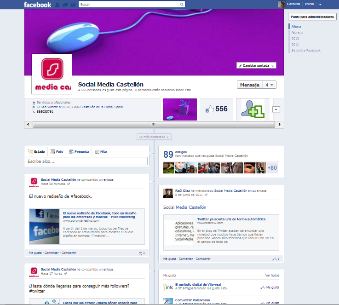Click the +80 more friends tile
This screenshot has height=305, width=339.
click(x=272, y=168)
